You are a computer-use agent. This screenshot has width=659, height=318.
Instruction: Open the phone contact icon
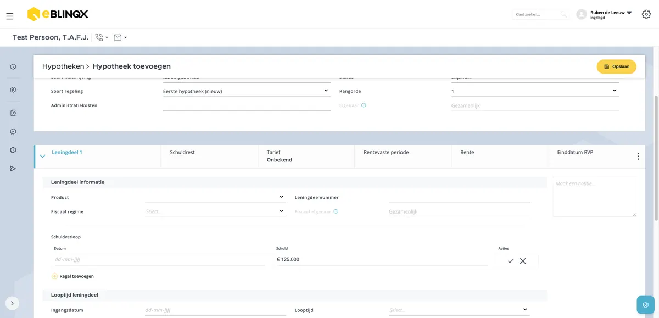pos(99,37)
